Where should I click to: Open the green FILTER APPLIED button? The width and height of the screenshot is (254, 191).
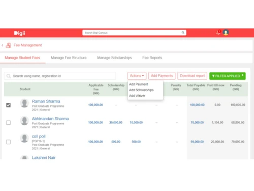228,76
